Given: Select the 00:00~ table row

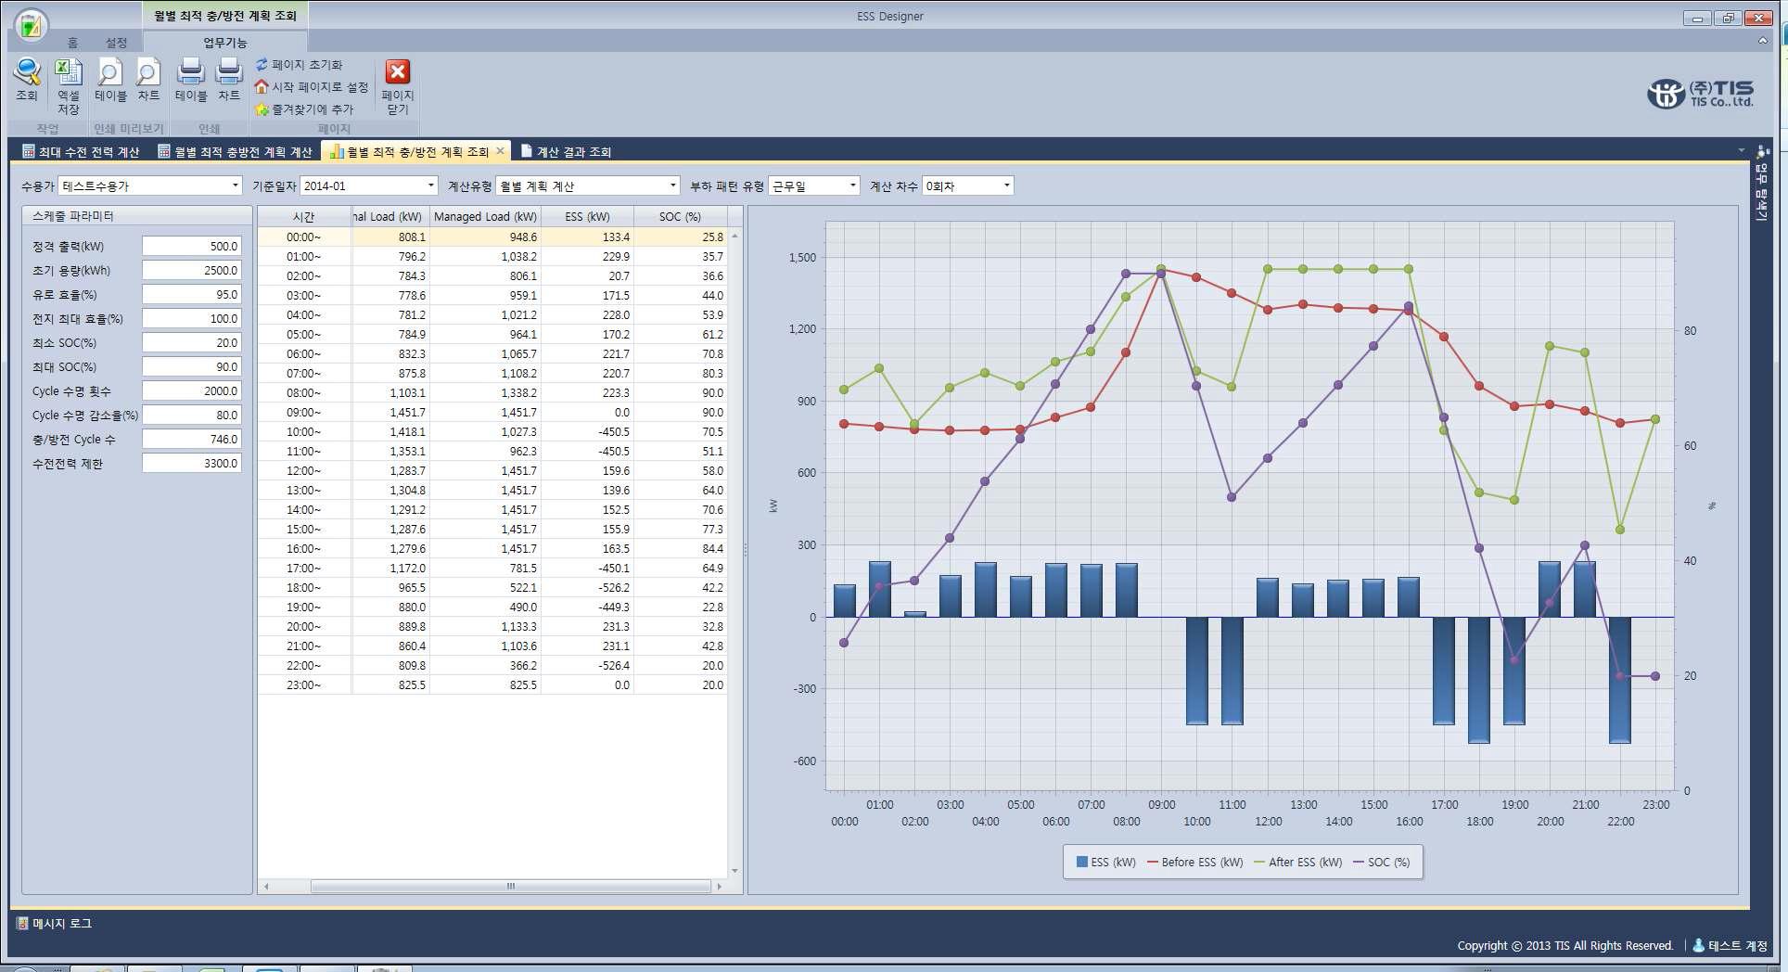Looking at the screenshot, I should click(492, 237).
